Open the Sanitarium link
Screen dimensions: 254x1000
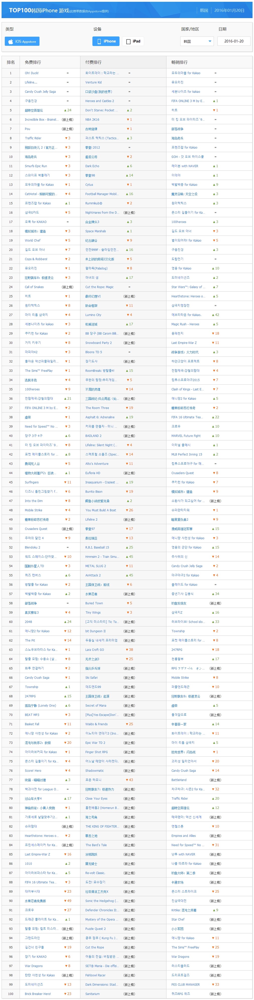point(92,994)
